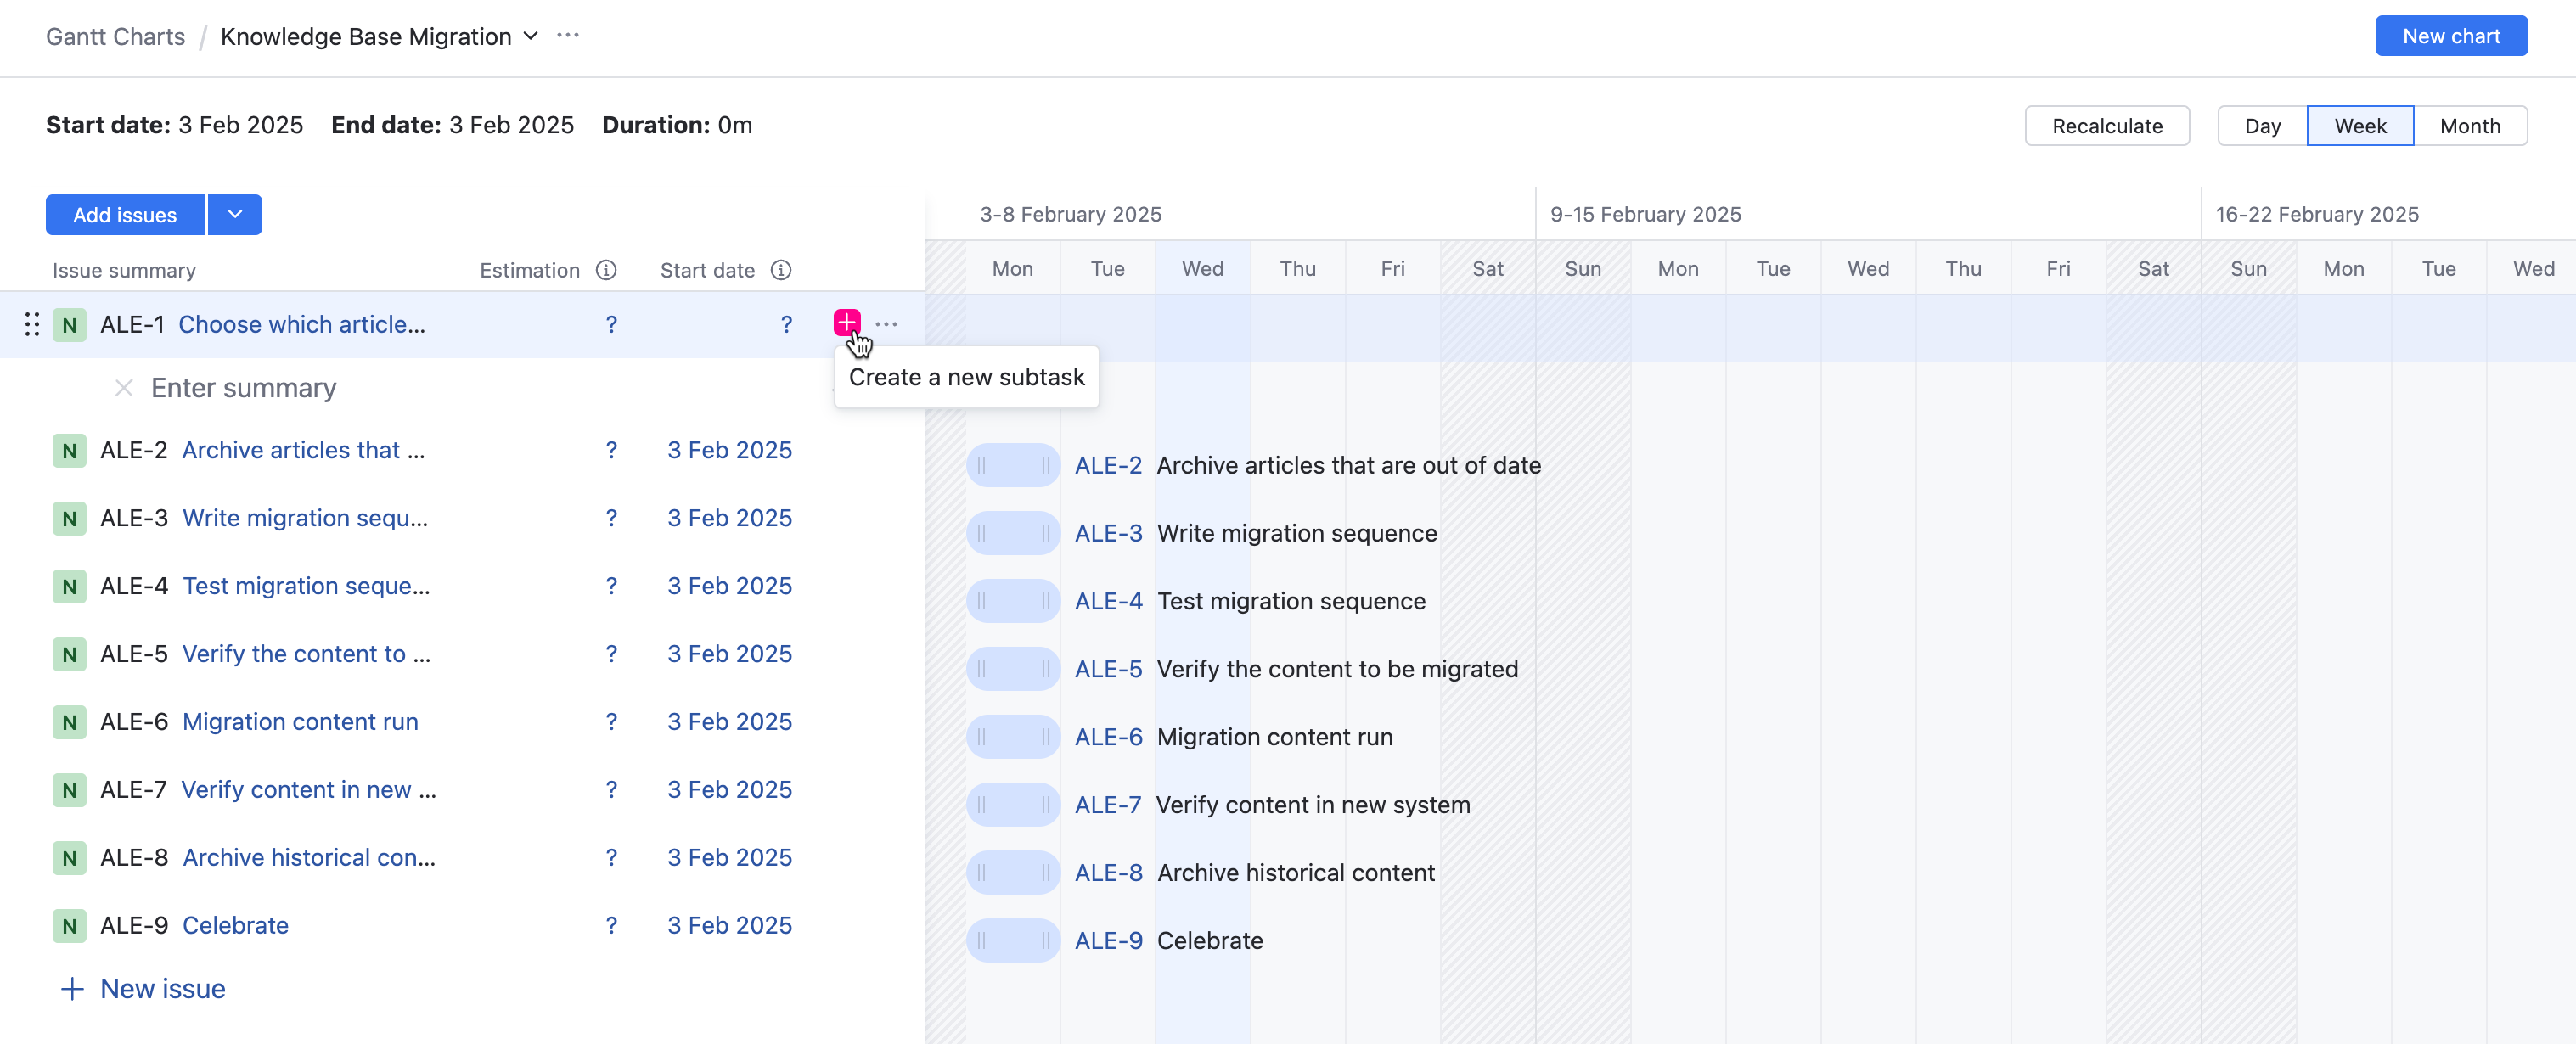The width and height of the screenshot is (2576, 1044).
Task: Click the New chart button
Action: [x=2450, y=36]
